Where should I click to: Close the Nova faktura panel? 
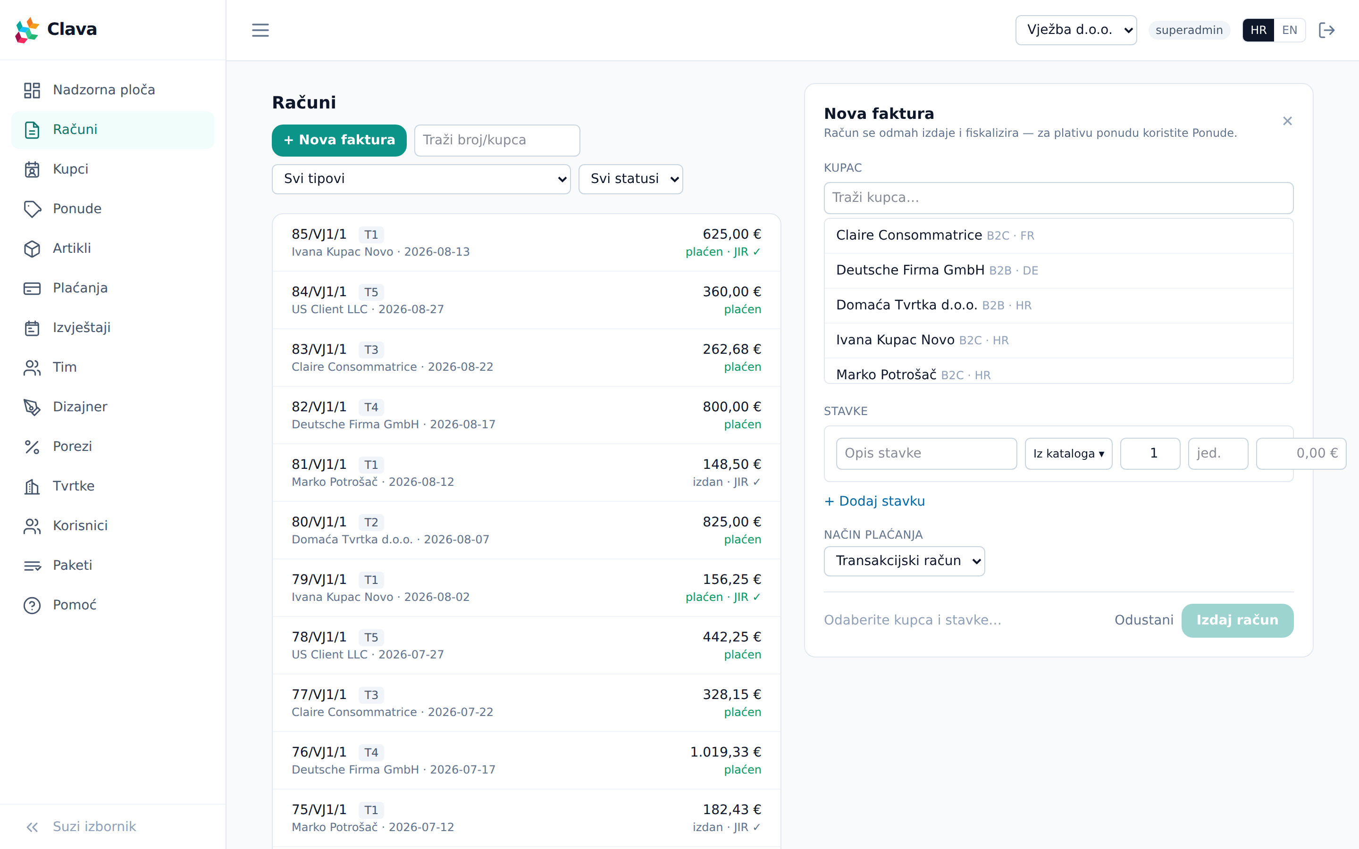[1287, 121]
